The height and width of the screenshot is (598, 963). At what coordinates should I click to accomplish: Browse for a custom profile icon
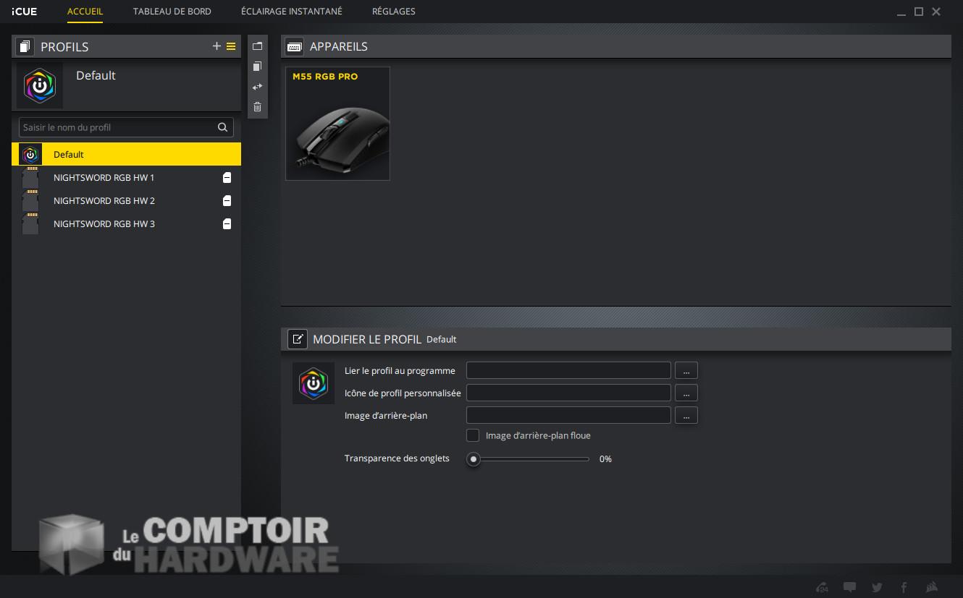click(x=686, y=393)
